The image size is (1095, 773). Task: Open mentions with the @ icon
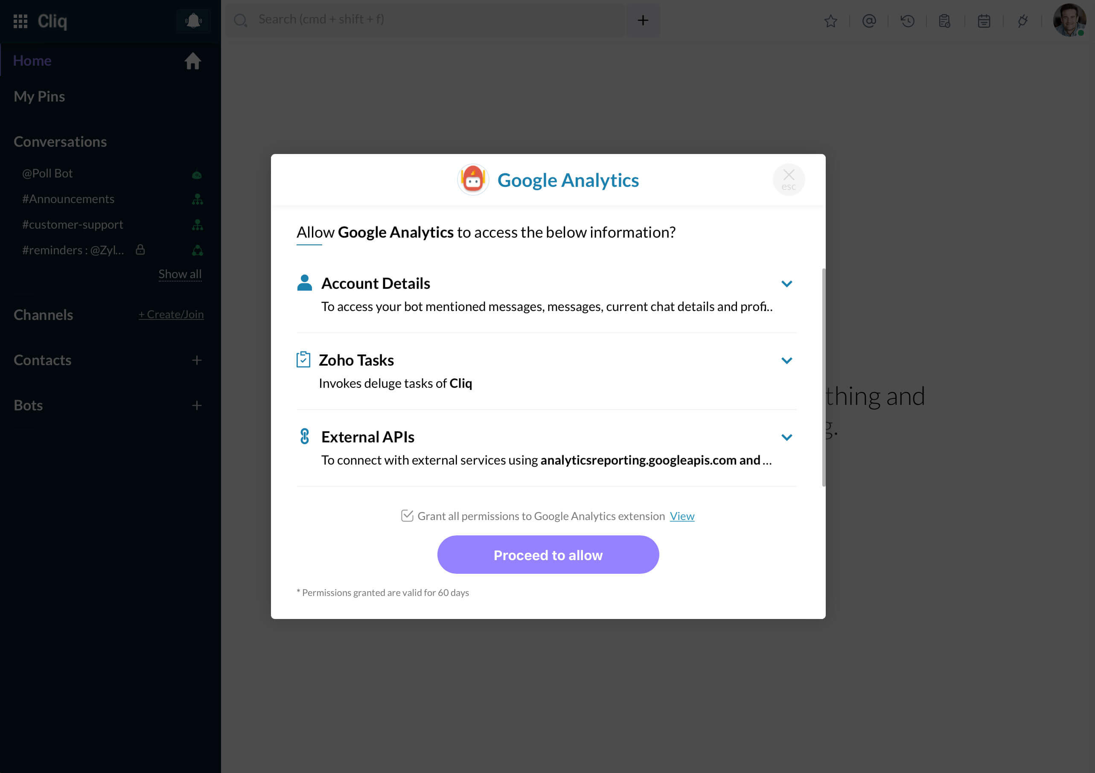(x=869, y=20)
